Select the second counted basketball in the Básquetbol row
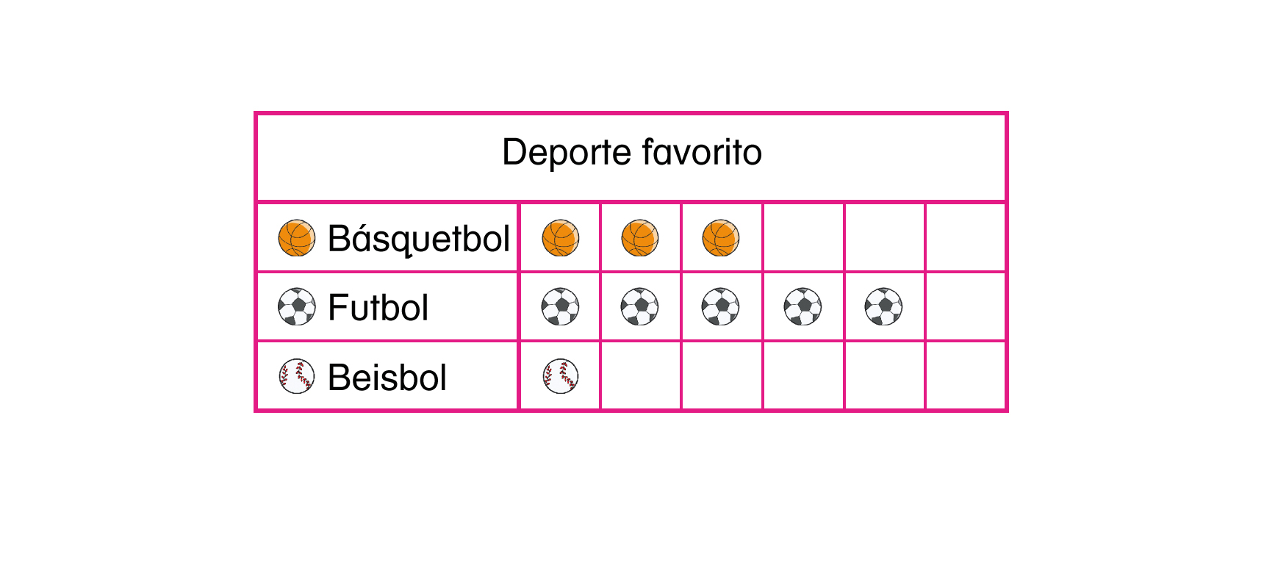 640,238
